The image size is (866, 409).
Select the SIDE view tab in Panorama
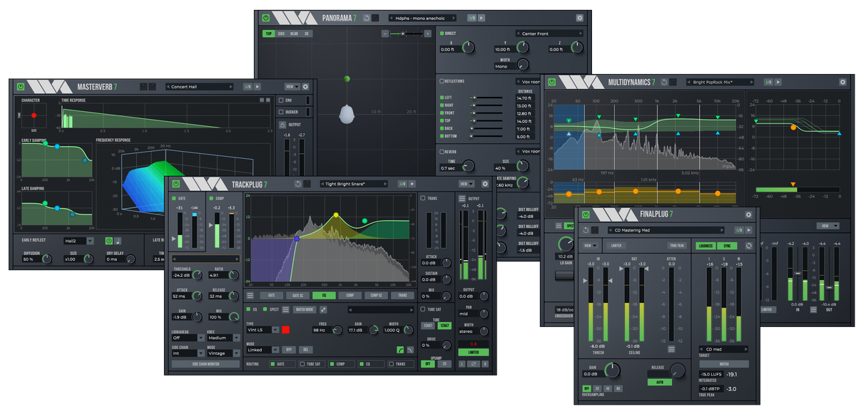coord(280,33)
